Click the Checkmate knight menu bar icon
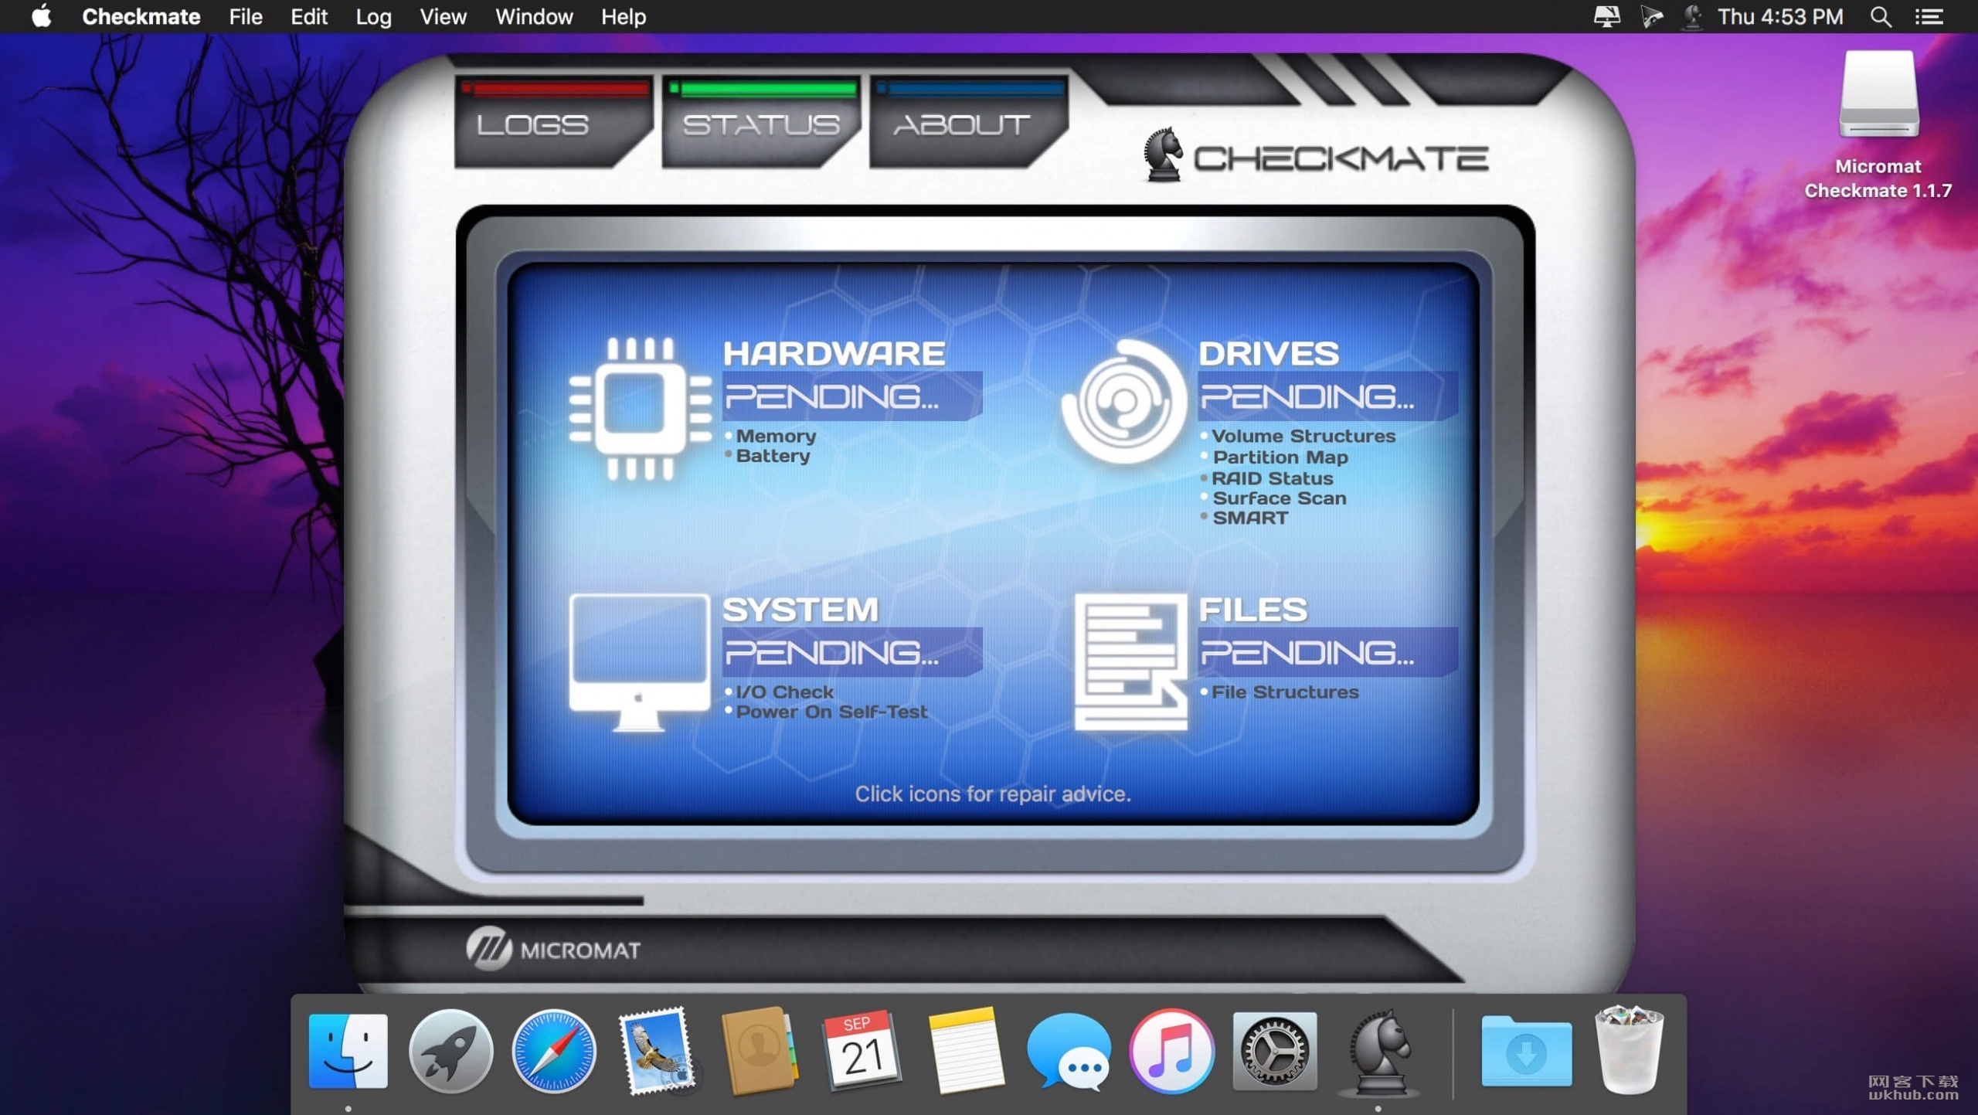1978x1115 pixels. (1692, 16)
